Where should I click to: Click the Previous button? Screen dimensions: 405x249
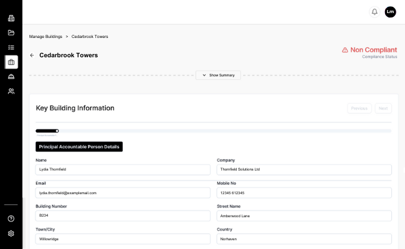click(360, 108)
